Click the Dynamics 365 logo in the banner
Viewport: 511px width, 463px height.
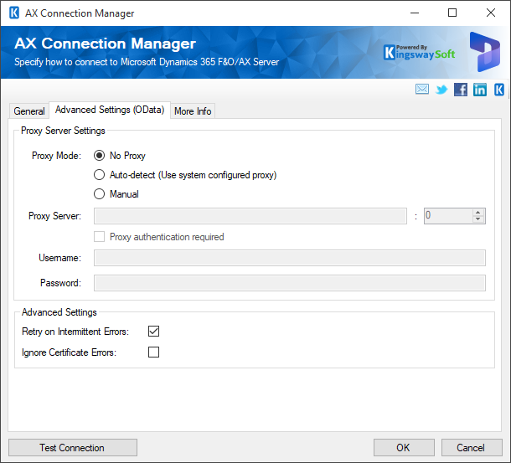[484, 52]
